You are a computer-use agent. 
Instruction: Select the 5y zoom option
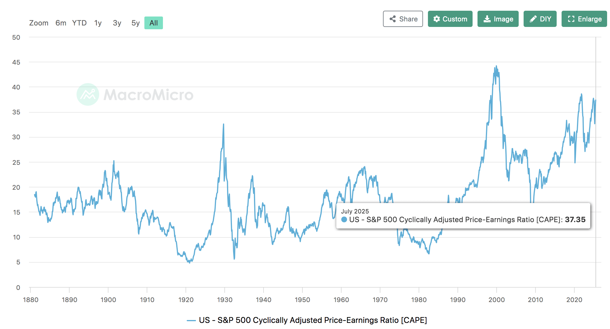point(135,23)
